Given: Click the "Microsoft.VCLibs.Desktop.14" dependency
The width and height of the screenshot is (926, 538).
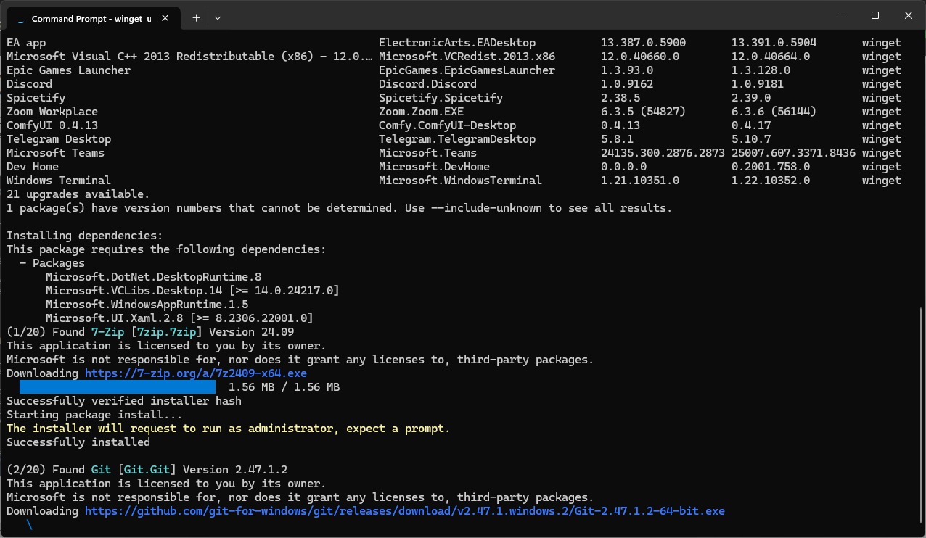Looking at the screenshot, I should coord(134,291).
